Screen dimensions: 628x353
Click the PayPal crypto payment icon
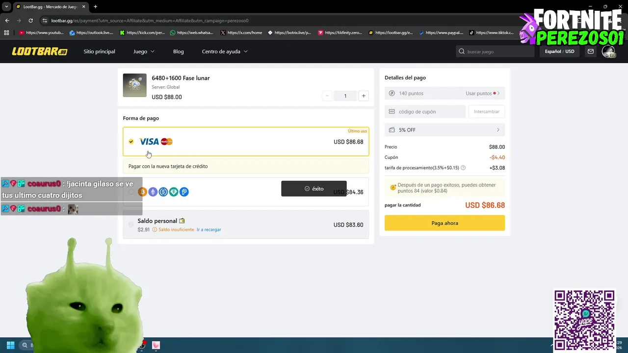point(184,192)
